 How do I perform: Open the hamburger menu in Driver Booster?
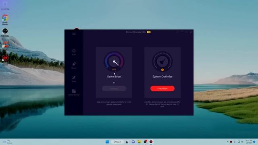tap(74, 34)
